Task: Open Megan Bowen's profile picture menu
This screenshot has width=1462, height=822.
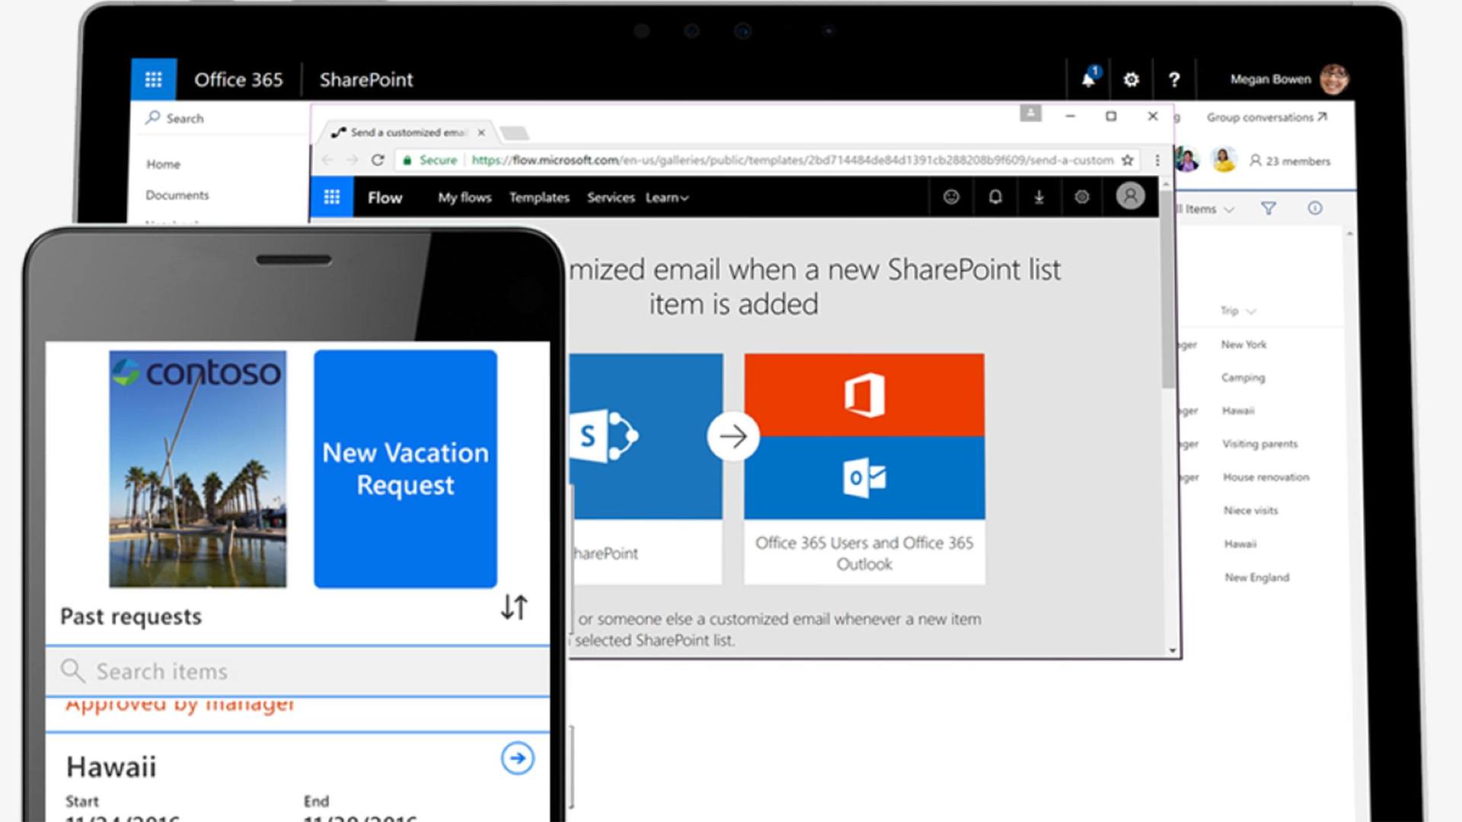Action: point(1333,78)
